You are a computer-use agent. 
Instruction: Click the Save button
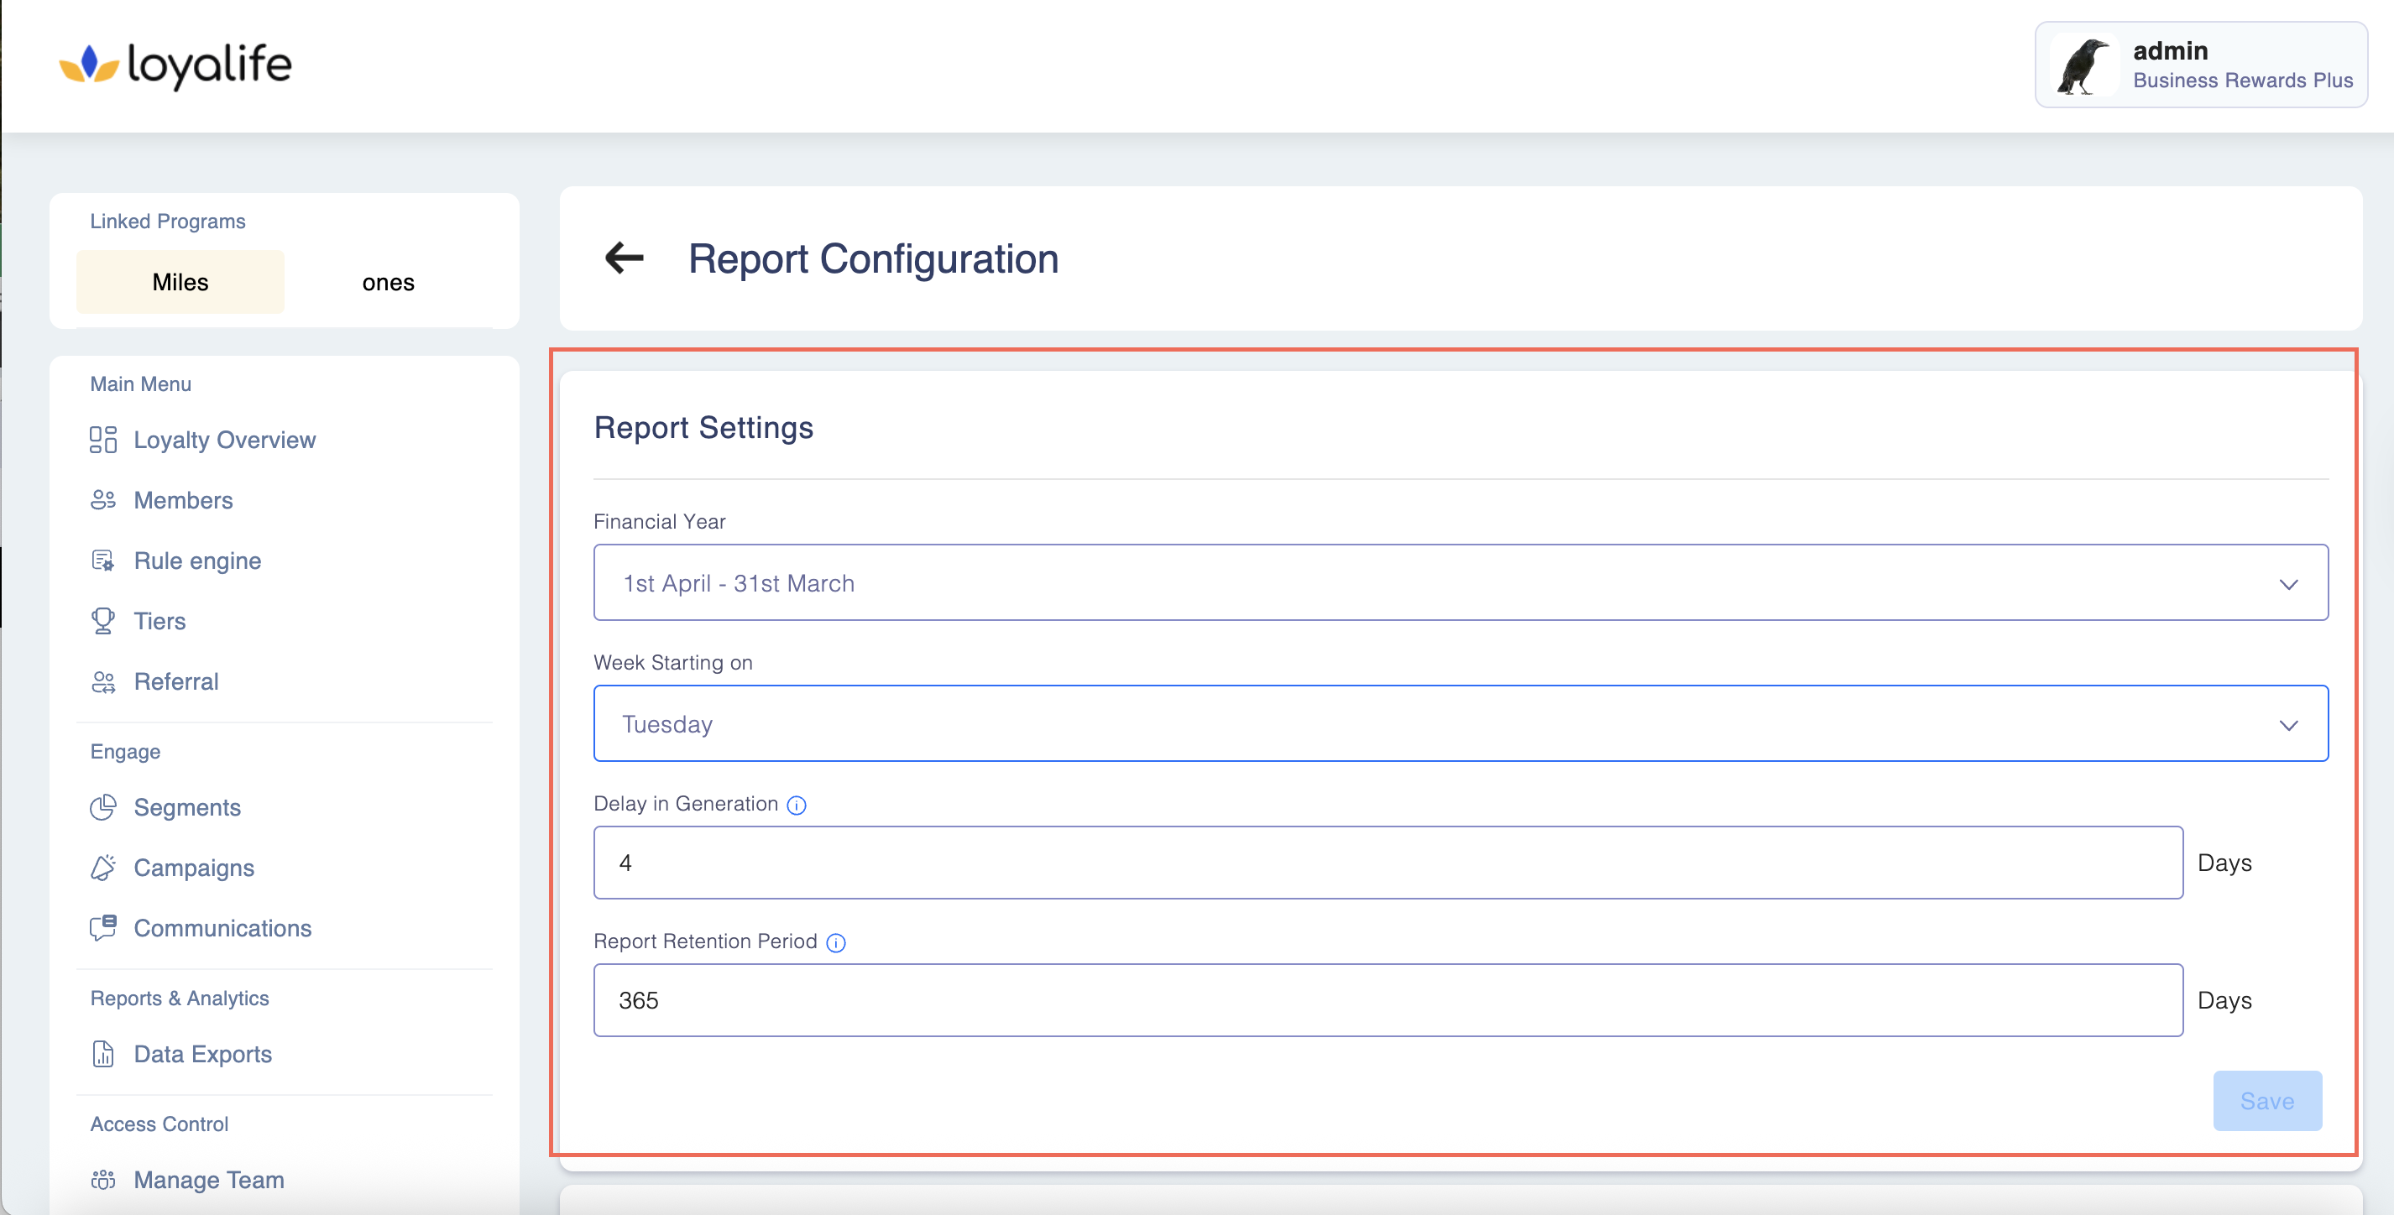pos(2266,1101)
